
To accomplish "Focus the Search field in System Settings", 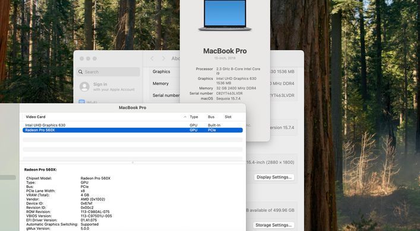I will point(108,72).
